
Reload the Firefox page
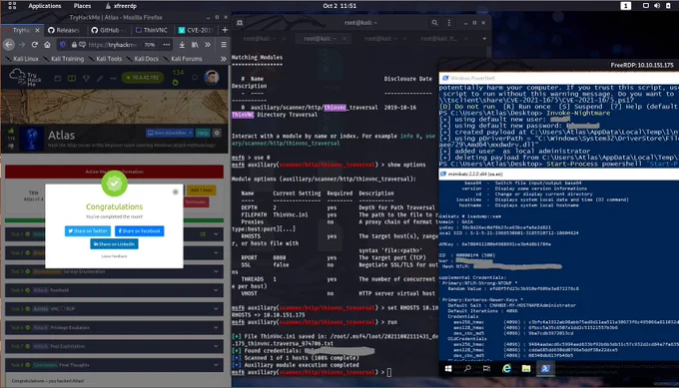(x=35, y=44)
